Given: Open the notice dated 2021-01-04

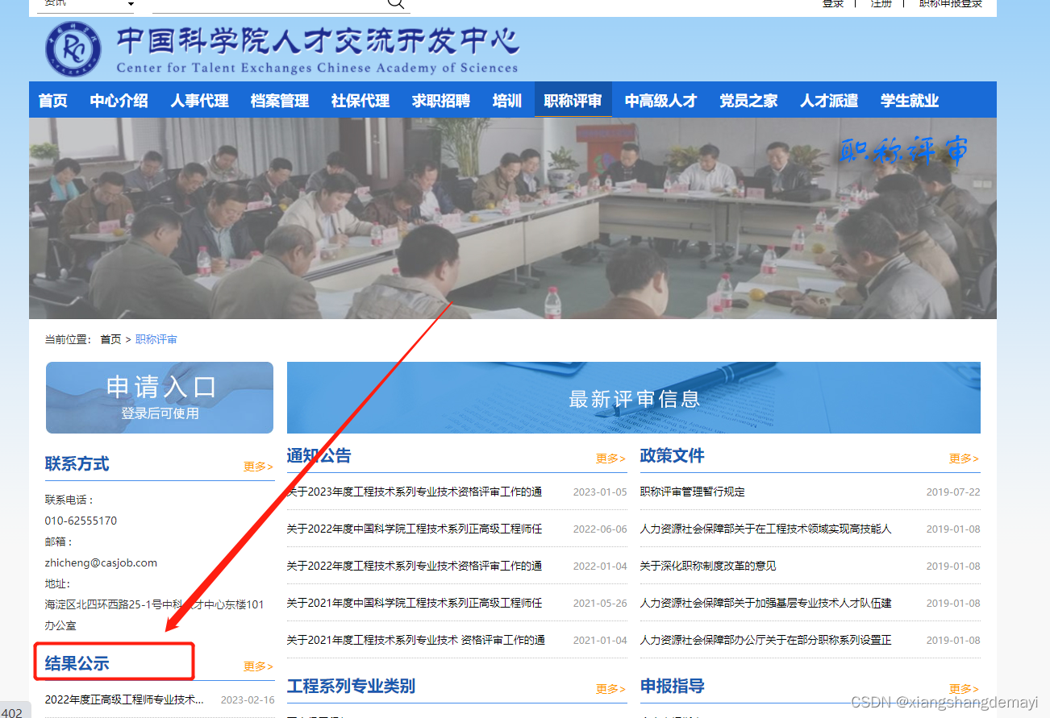Looking at the screenshot, I should tap(416, 640).
